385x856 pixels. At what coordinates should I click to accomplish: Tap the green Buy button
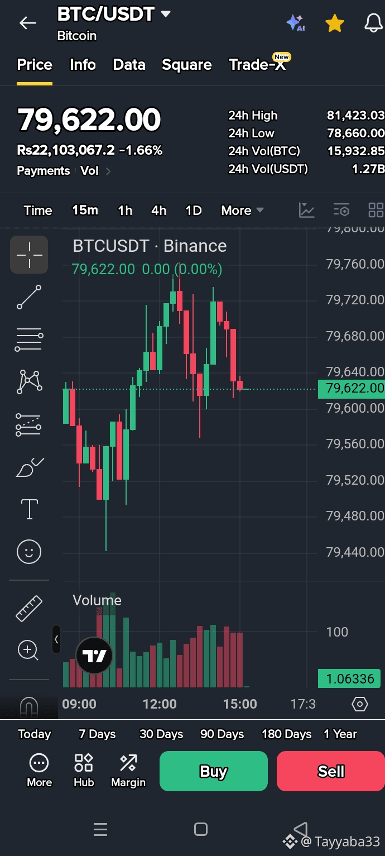tap(214, 771)
